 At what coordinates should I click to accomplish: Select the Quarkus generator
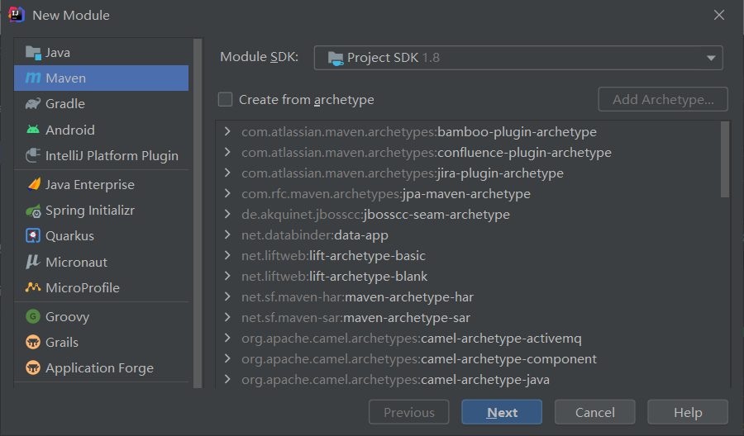pyautogui.click(x=102, y=235)
